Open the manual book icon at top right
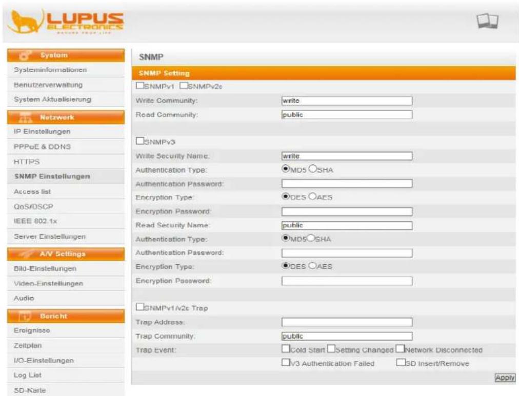The height and width of the screenshot is (396, 519). [487, 21]
